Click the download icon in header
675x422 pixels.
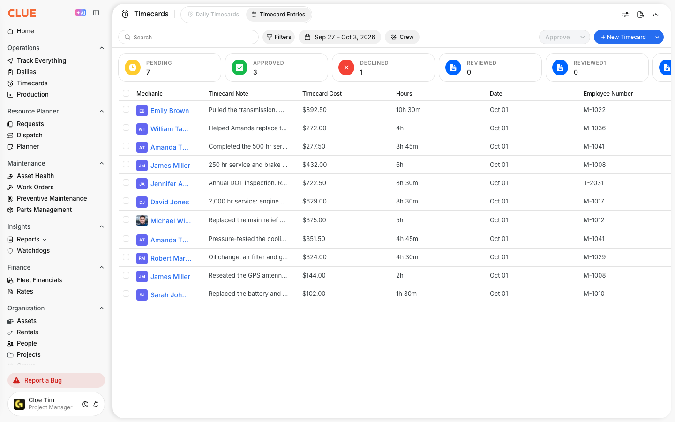click(656, 15)
